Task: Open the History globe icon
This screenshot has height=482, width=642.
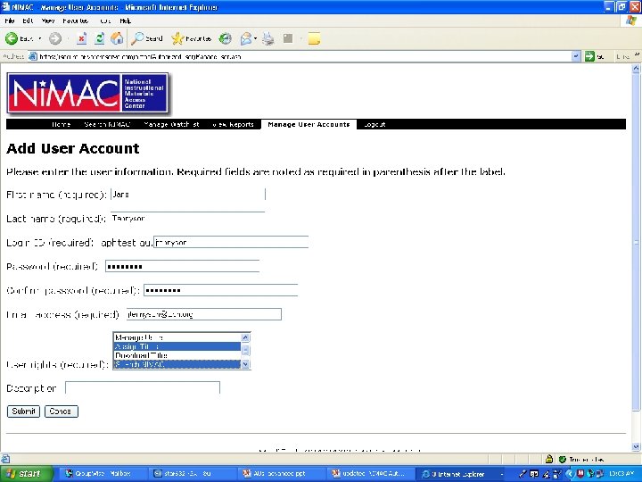Action: 225,38
